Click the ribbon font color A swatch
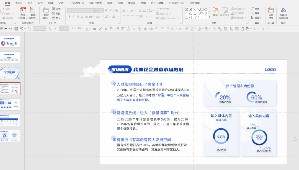299x170 pixels. coord(114,17)
